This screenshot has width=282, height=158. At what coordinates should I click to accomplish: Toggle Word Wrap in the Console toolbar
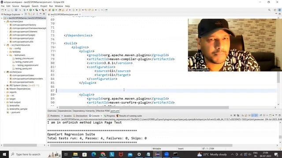coord(249,115)
